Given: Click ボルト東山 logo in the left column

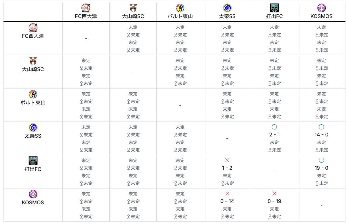Looking at the screenshot, I should click(33, 94).
